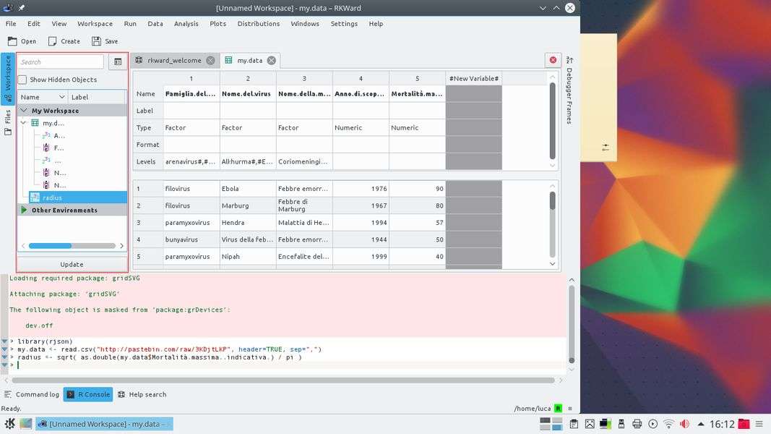771x434 pixels.
Task: Click the red detach window icon
Action: coord(553,60)
